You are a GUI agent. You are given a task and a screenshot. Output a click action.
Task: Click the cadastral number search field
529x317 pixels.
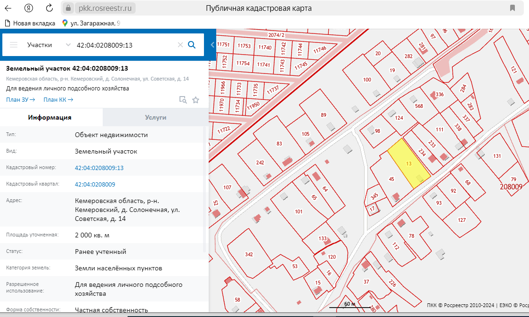[x=125, y=45]
